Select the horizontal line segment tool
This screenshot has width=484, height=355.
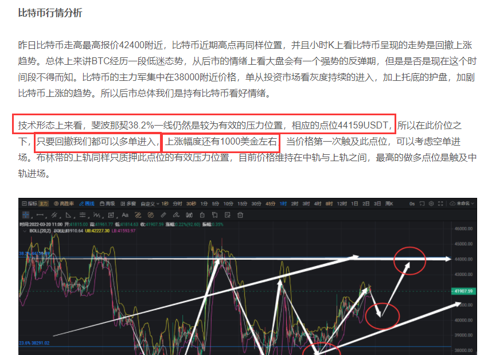pos(40,215)
